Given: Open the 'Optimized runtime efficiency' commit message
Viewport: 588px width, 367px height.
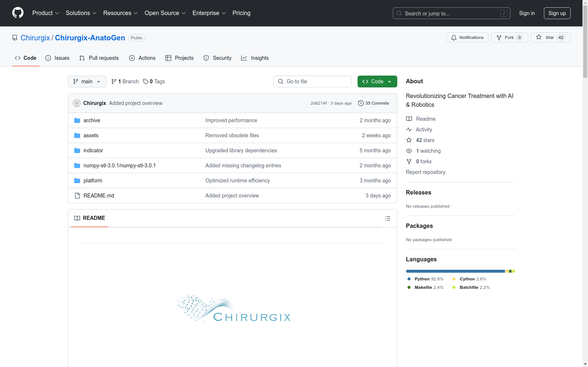Looking at the screenshot, I should 238,181.
